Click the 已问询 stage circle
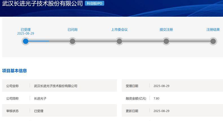 (73, 41)
